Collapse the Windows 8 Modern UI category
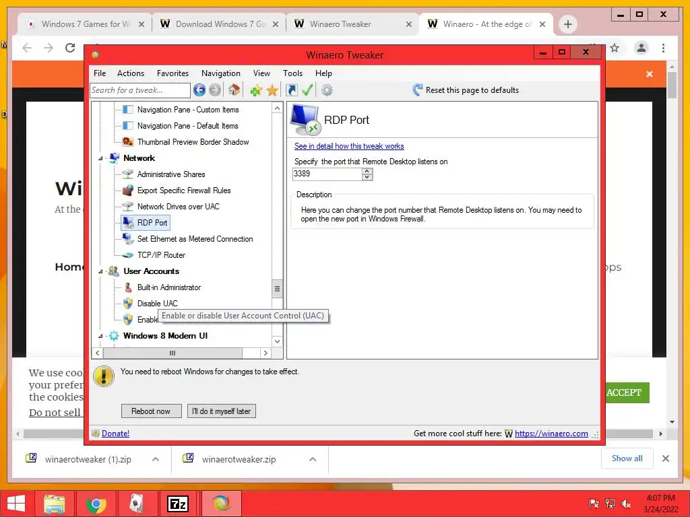Image resolution: width=690 pixels, height=517 pixels. (100, 336)
